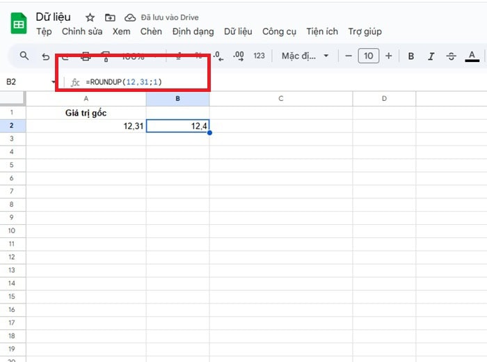Open the Định dạng menu
Screen dimensions: 487x362
pos(193,32)
